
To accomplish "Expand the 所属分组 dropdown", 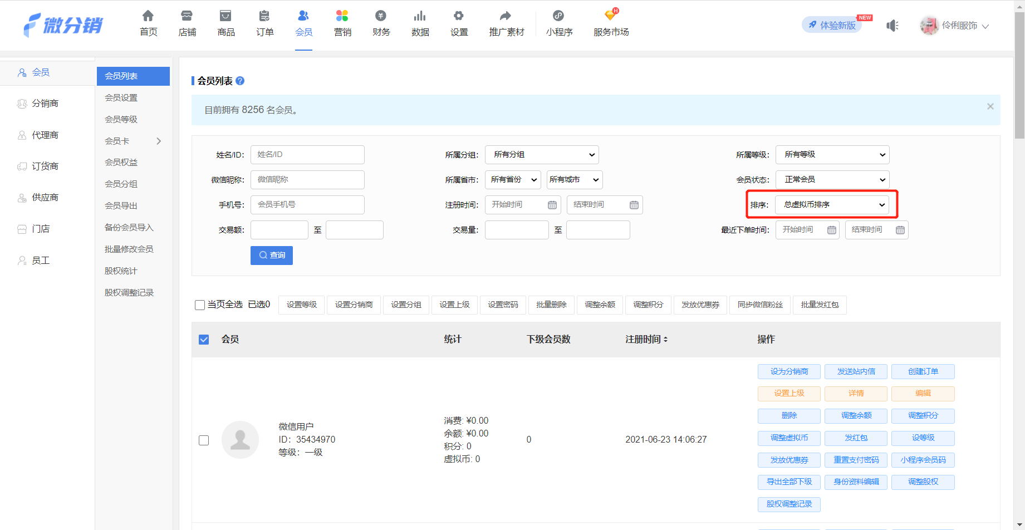I will coord(542,155).
